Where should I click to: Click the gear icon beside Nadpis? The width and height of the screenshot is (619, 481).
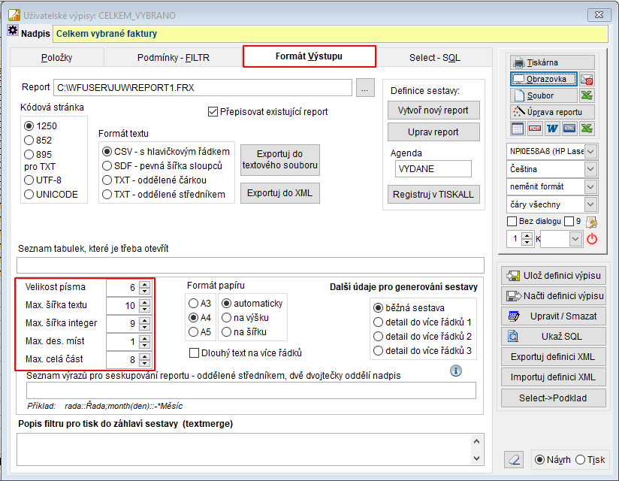click(x=13, y=30)
